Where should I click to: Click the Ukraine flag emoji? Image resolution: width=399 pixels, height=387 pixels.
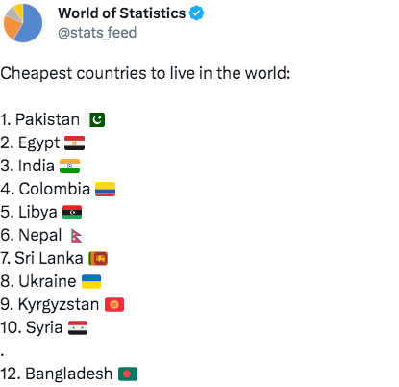pyautogui.click(x=91, y=281)
